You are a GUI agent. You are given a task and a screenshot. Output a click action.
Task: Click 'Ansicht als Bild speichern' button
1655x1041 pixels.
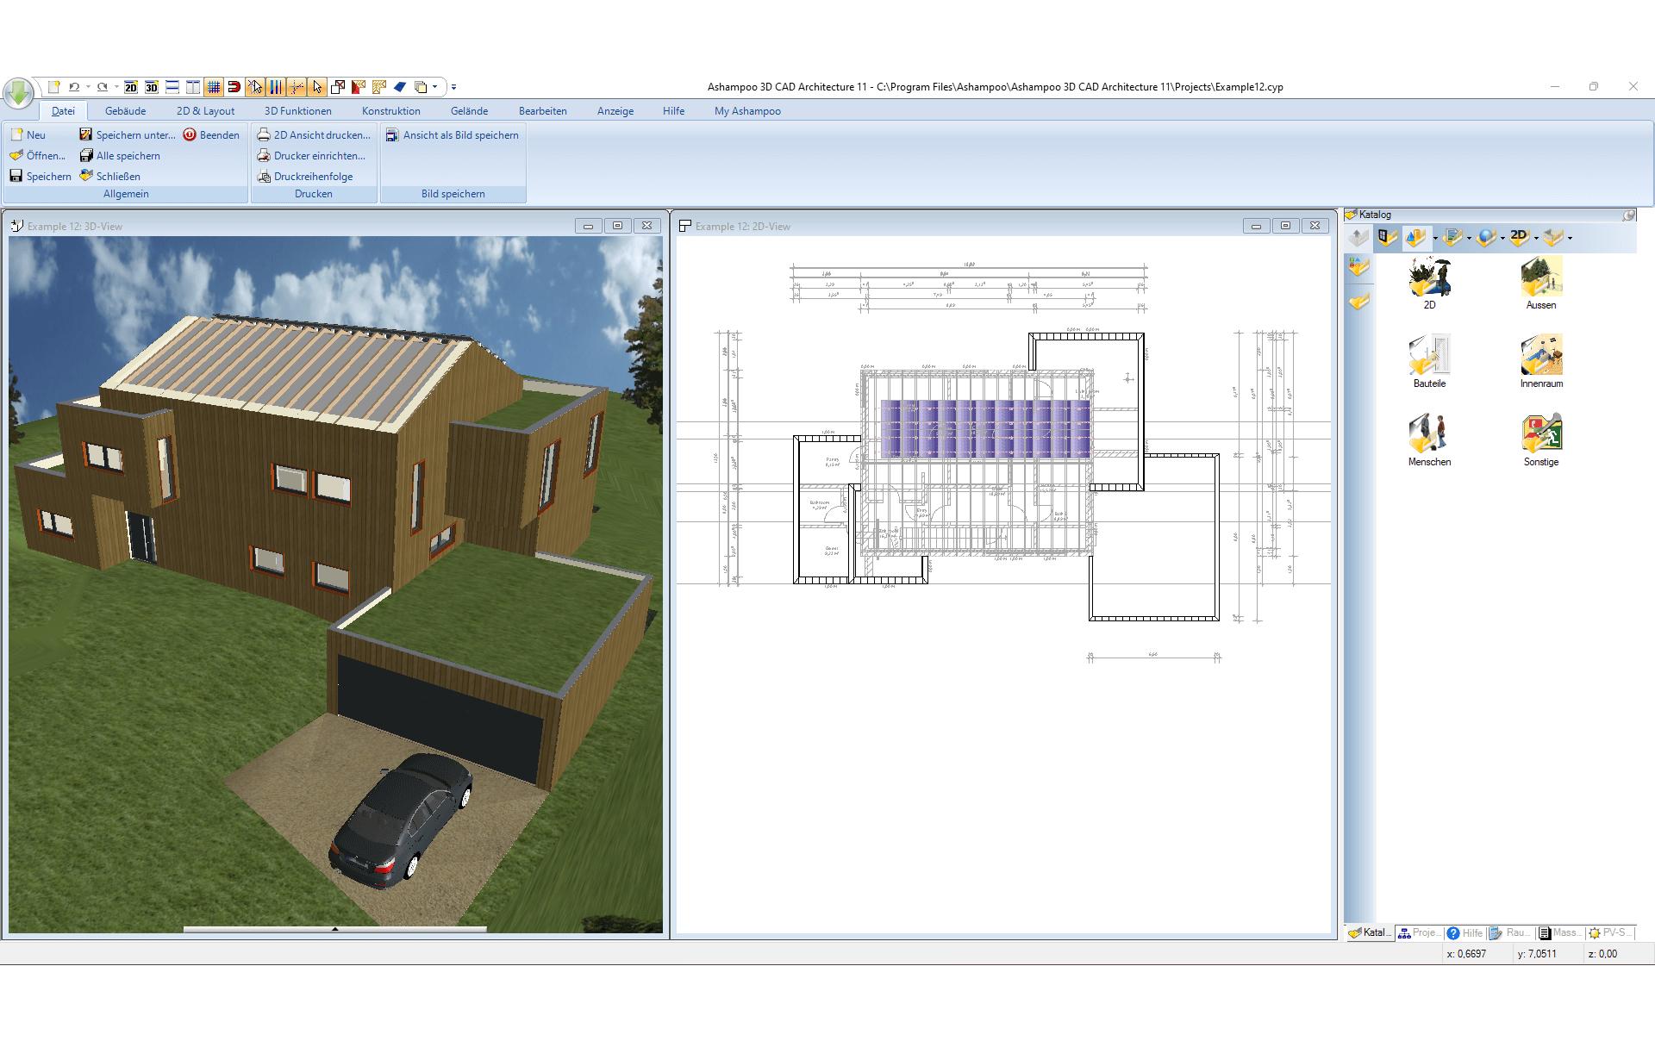click(453, 135)
